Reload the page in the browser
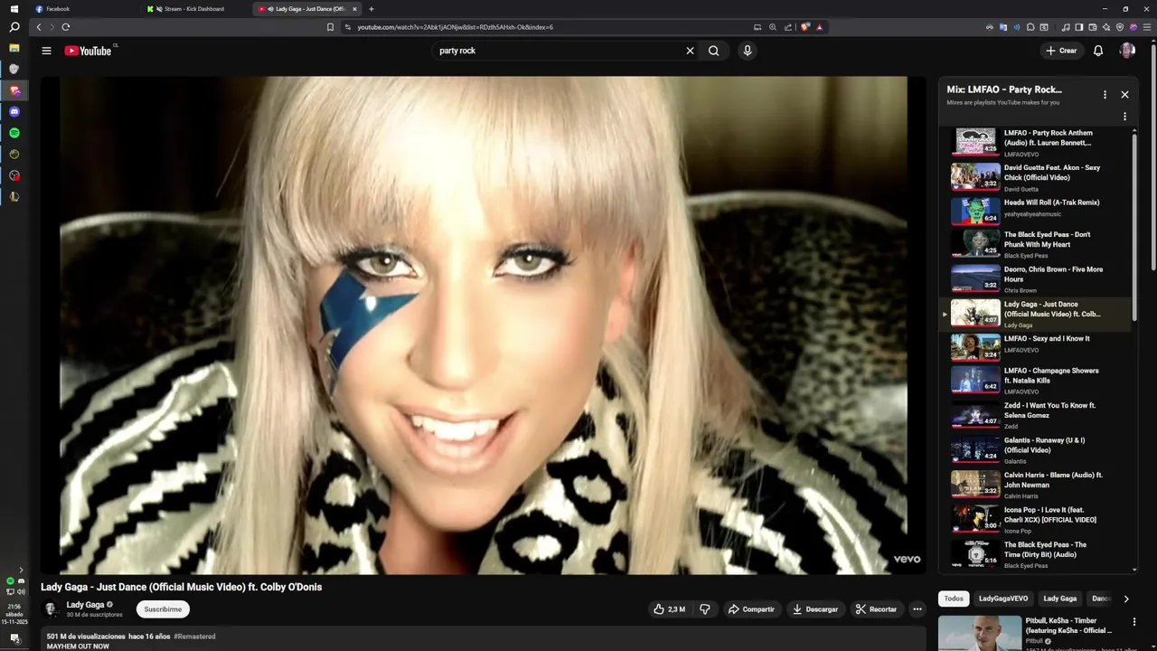 (66, 27)
